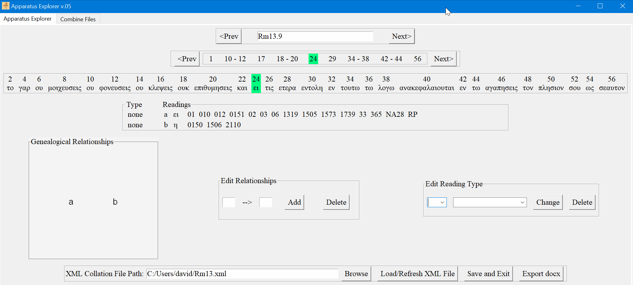Select variant unit 42 - 44
633x285 pixels.
pos(391,59)
